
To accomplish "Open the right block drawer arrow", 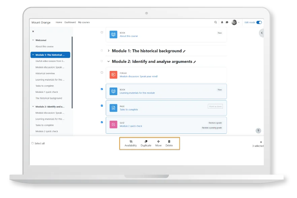I will pyautogui.click(x=262, y=33).
